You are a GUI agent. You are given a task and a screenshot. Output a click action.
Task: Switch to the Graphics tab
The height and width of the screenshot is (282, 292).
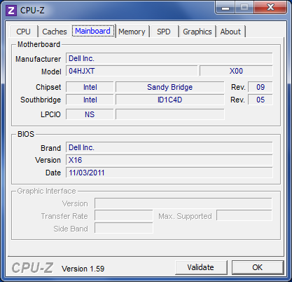[197, 32]
